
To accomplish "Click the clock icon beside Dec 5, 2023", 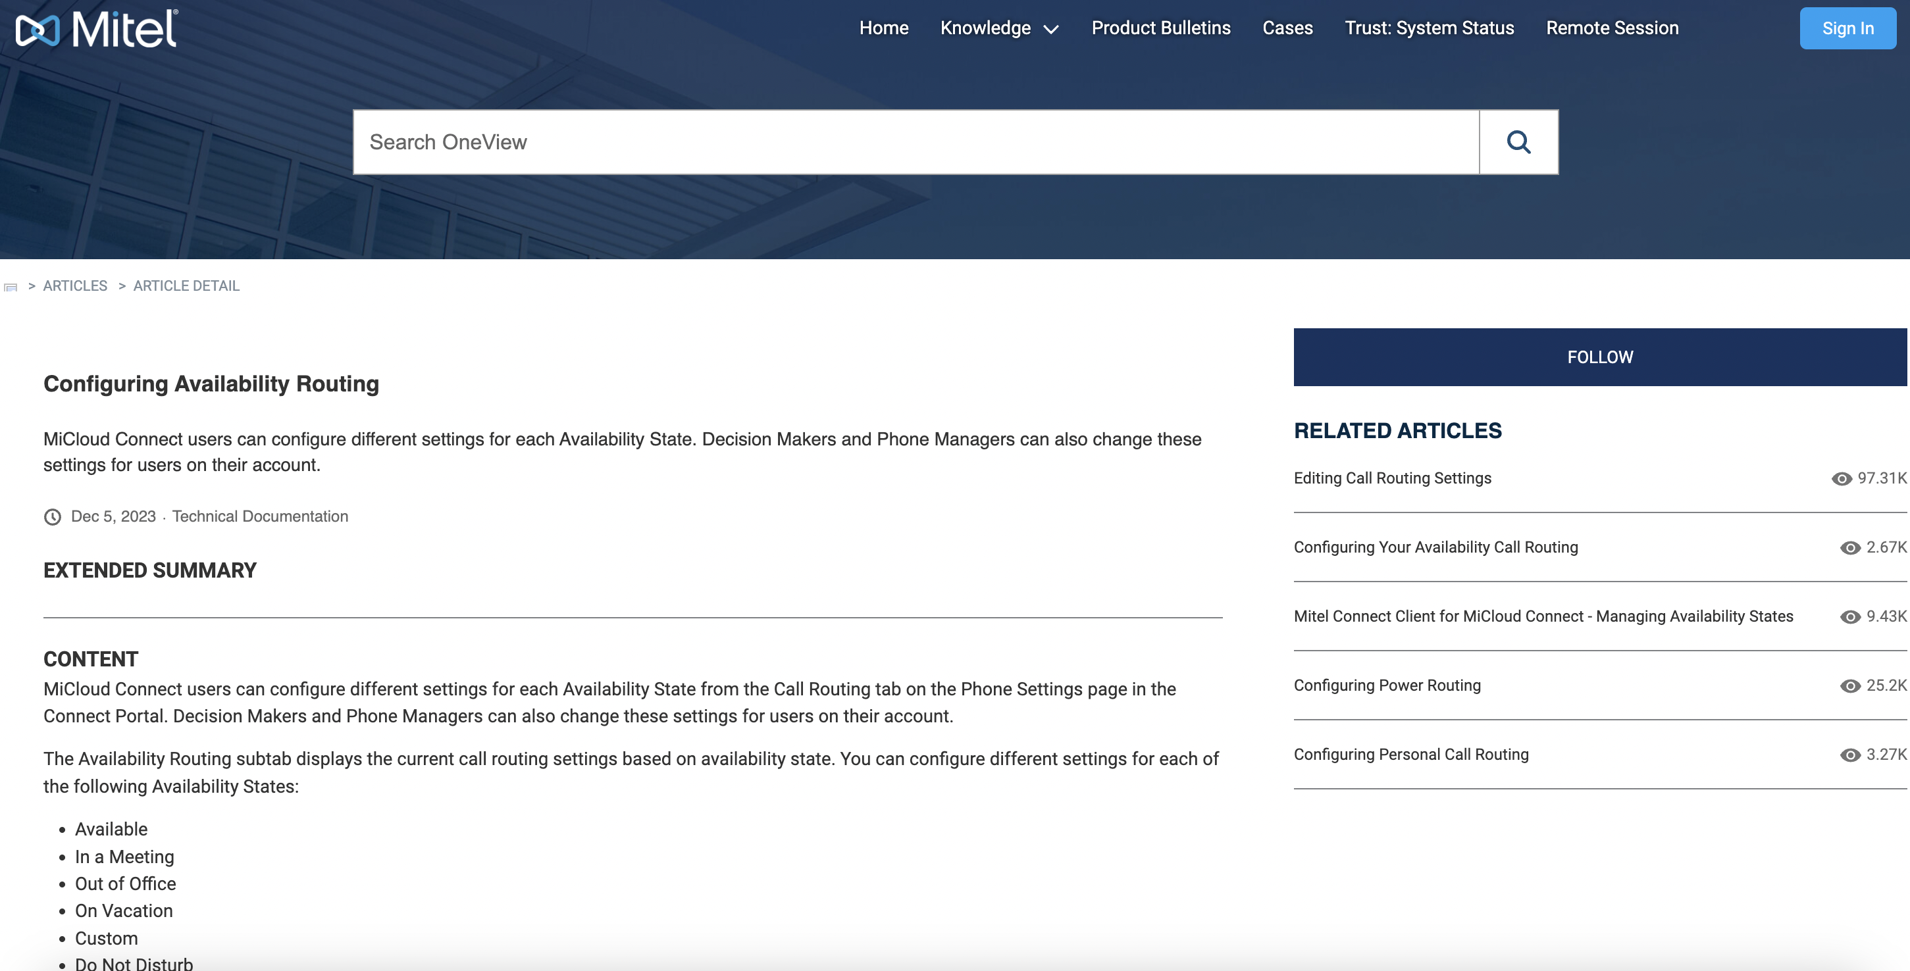I will coord(53,516).
